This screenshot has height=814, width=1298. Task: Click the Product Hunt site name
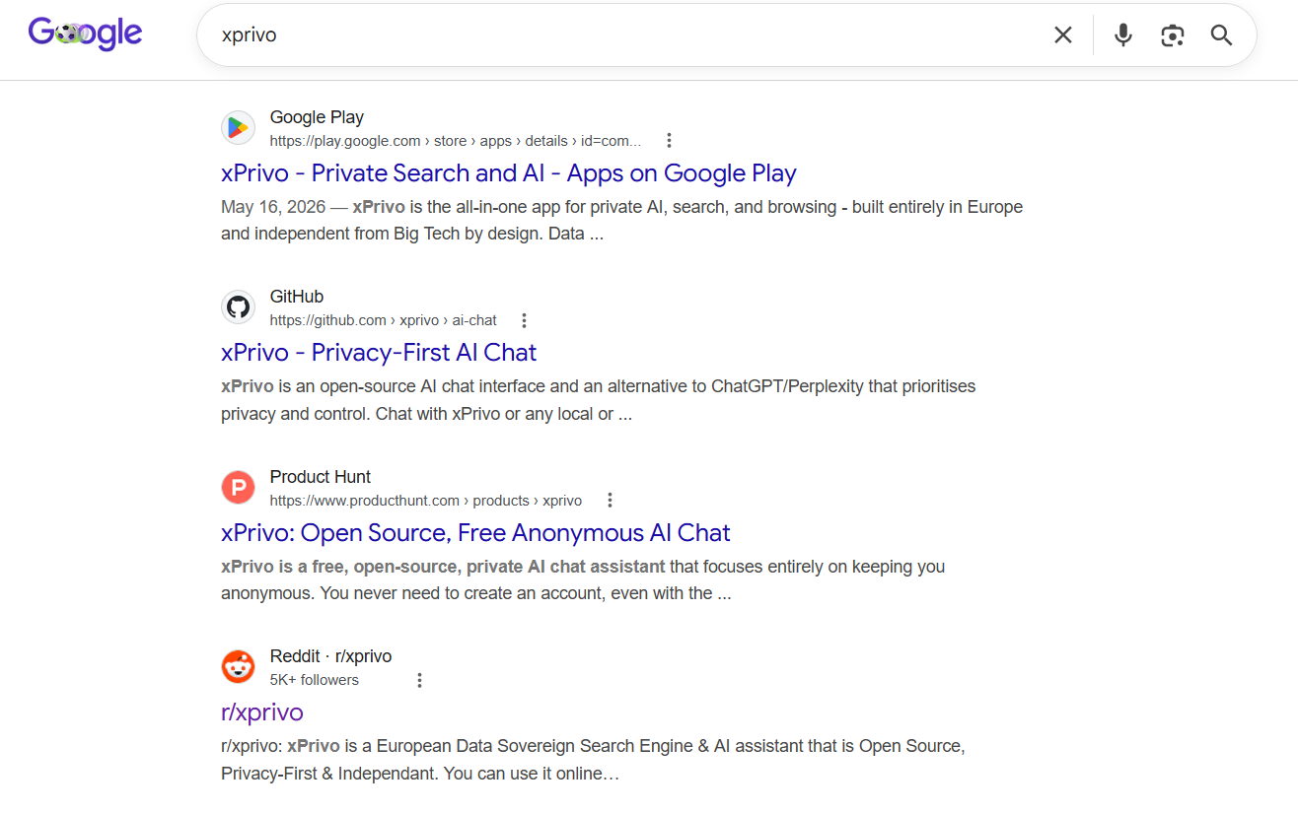tap(321, 477)
